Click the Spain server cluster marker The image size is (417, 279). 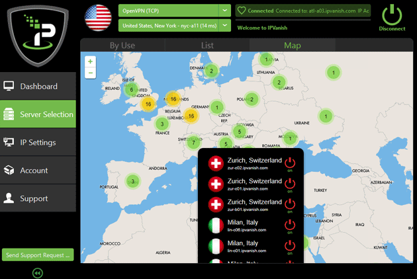pyautogui.click(x=133, y=181)
